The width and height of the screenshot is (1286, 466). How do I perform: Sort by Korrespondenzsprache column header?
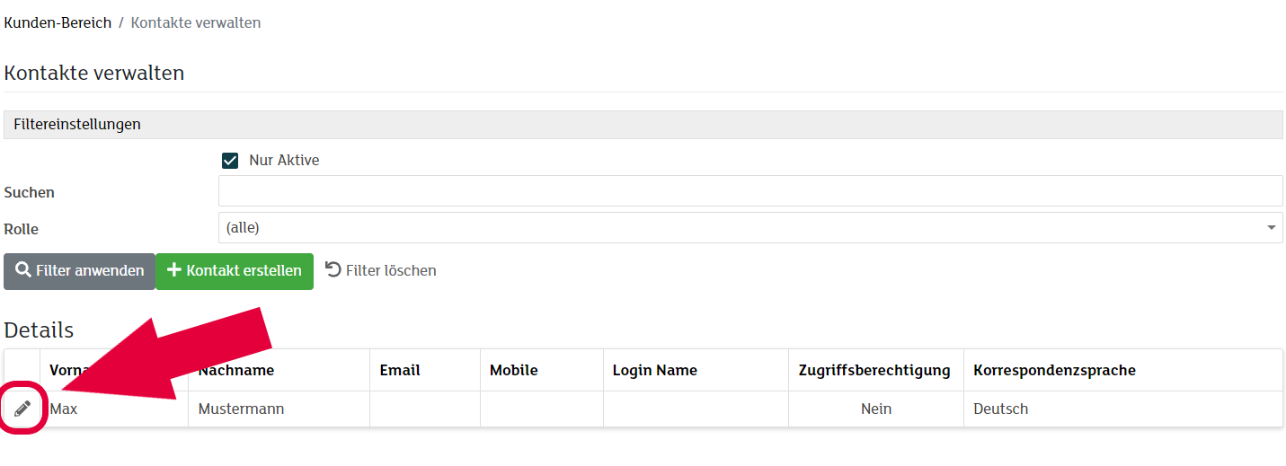pos(1055,370)
